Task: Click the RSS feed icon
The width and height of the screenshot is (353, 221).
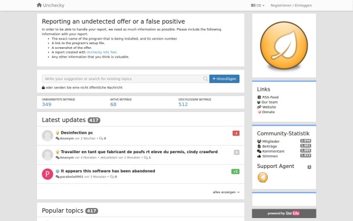Action: 259,97
